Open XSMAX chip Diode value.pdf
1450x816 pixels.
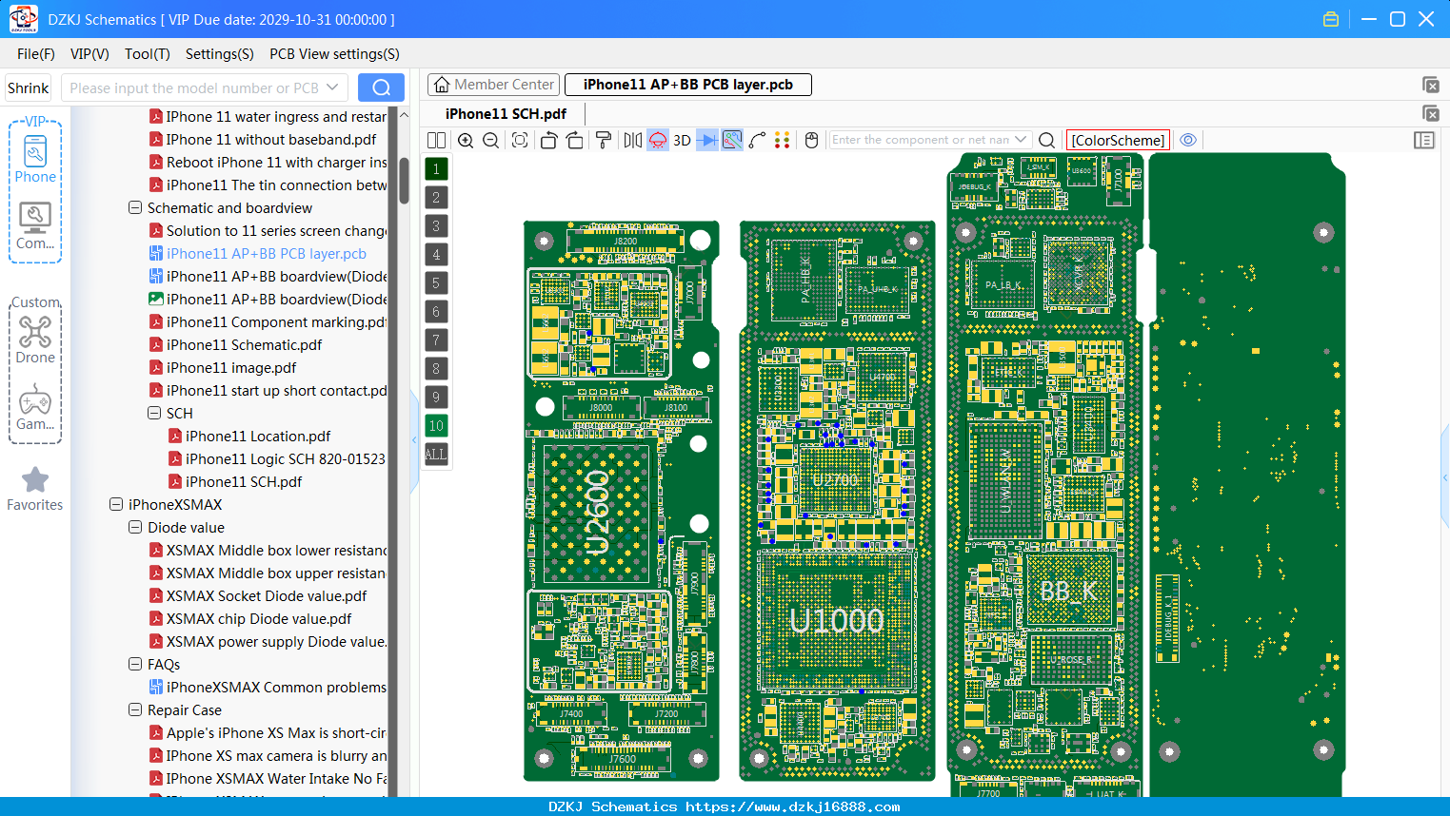click(x=259, y=618)
